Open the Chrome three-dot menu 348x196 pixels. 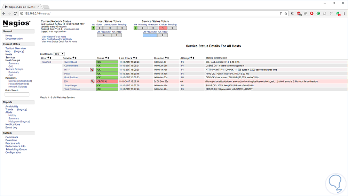(344, 13)
